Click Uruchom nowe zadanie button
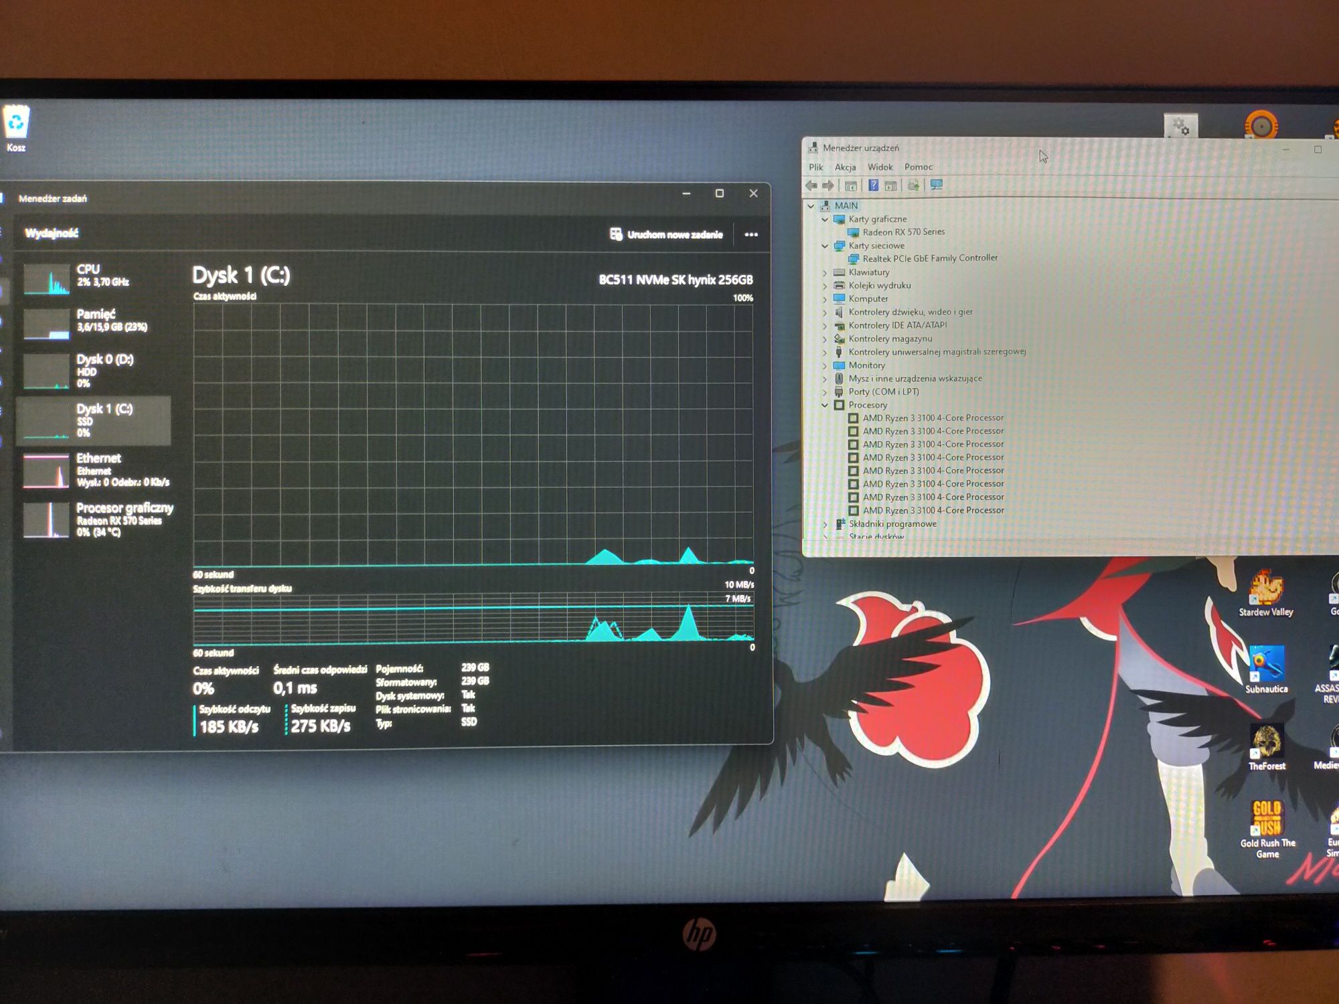 [x=667, y=234]
